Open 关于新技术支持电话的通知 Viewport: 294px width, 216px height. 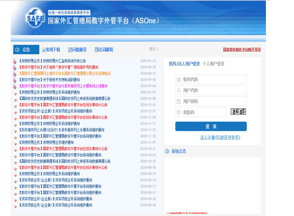(x=49, y=80)
